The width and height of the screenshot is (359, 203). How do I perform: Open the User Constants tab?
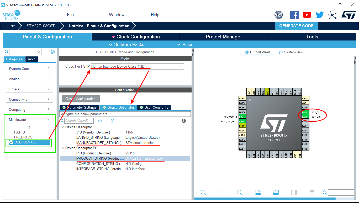pyautogui.click(x=154, y=107)
